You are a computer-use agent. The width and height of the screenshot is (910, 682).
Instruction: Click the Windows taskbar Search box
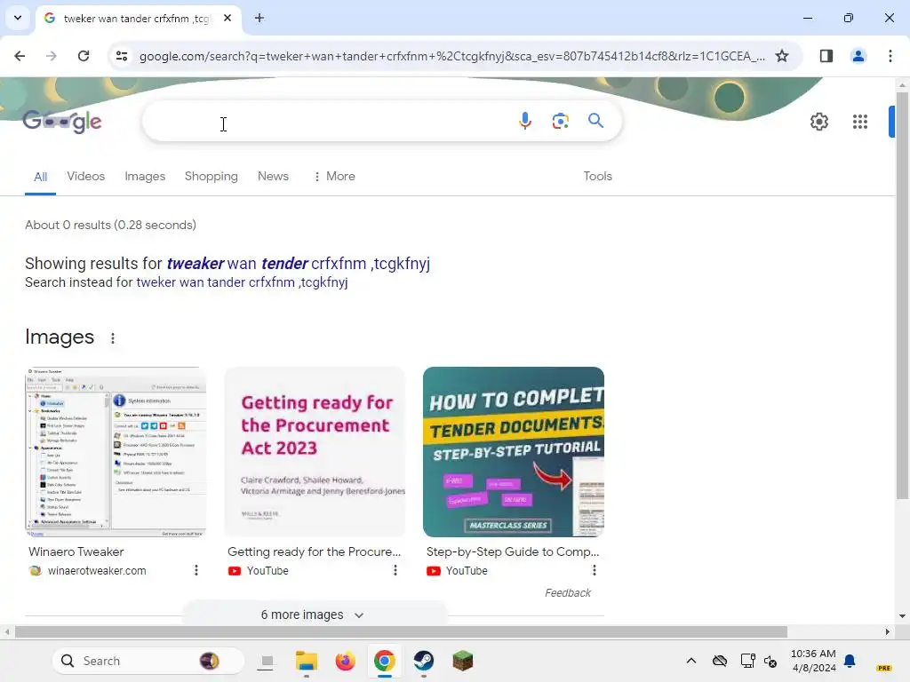(x=148, y=661)
